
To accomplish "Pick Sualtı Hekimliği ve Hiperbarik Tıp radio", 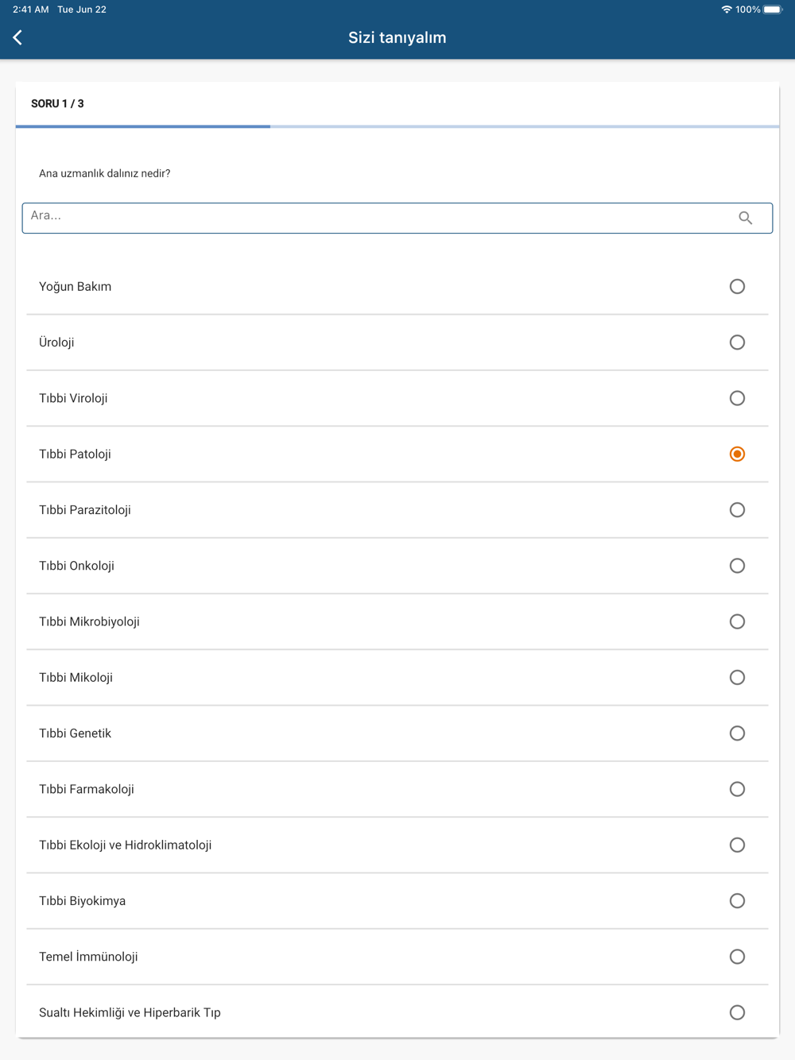I will (737, 1012).
